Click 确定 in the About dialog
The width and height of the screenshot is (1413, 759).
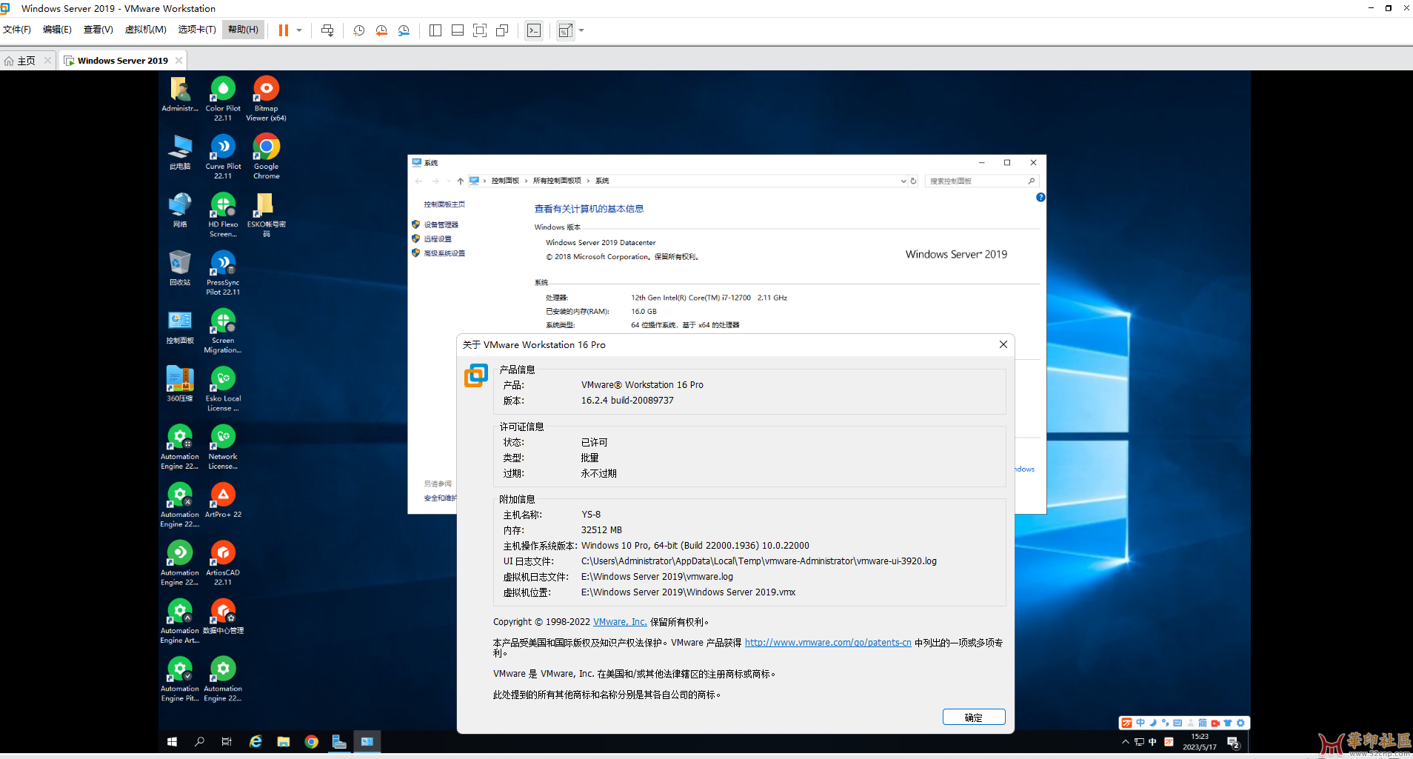(974, 717)
